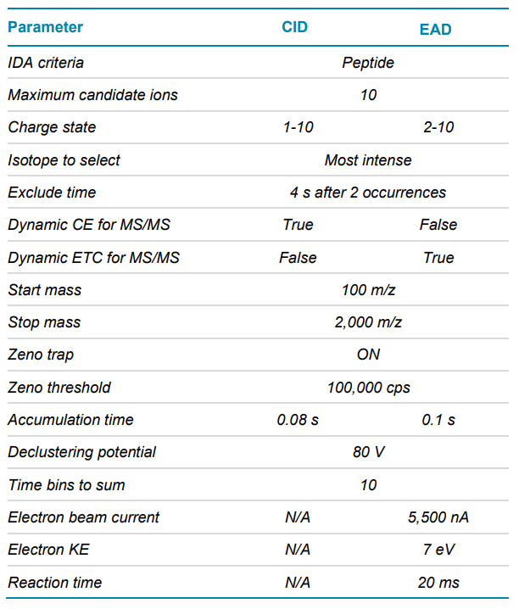Select the Maximum candidate ions label
519x609 pixels.
click(92, 95)
